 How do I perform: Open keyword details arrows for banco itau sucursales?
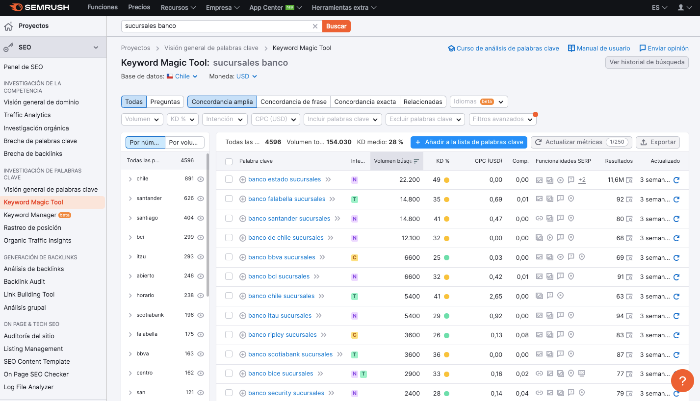pyautogui.click(x=319, y=316)
